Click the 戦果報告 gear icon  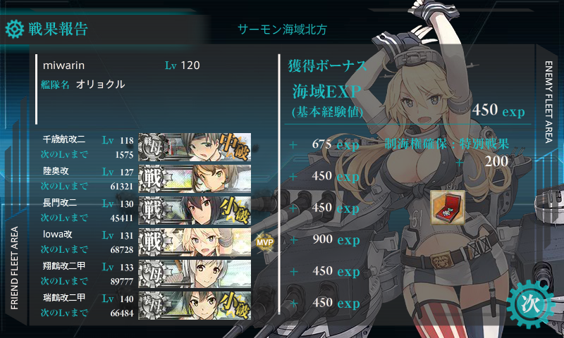pos(15,29)
